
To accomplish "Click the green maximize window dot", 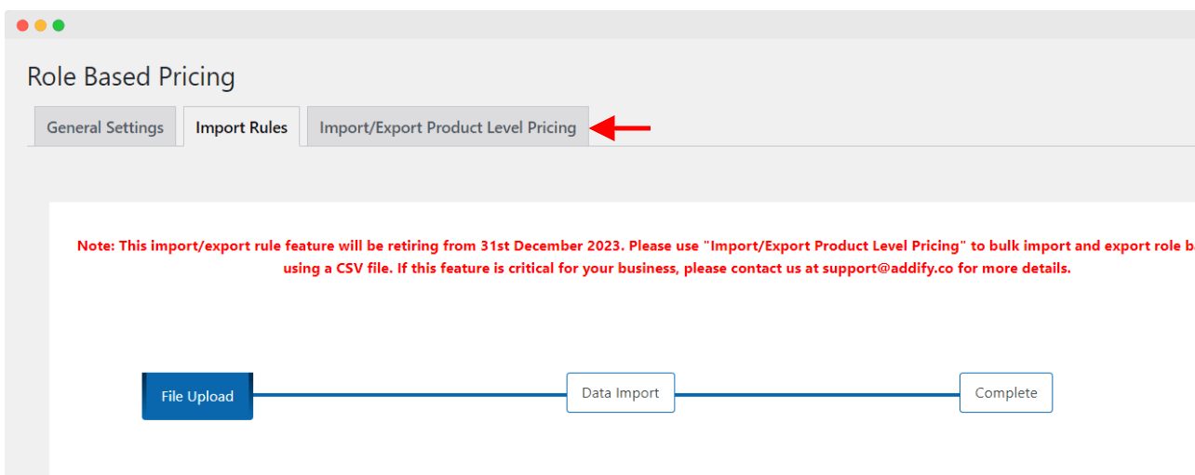I will (x=58, y=25).
